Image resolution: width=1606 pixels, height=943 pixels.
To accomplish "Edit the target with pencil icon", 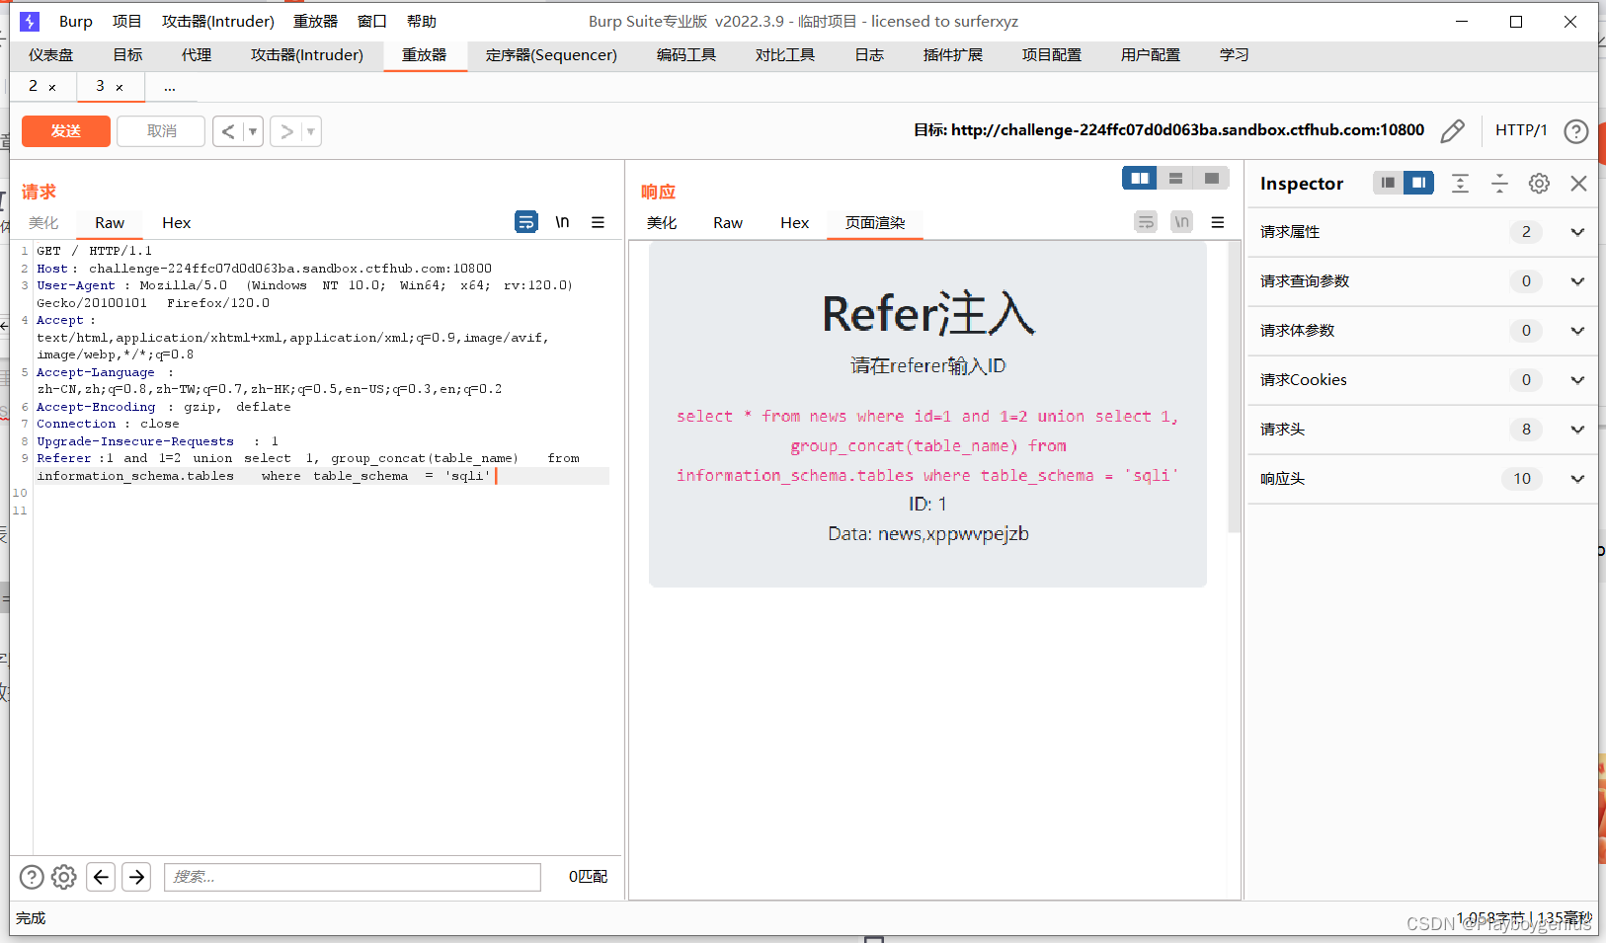I will tap(1452, 130).
